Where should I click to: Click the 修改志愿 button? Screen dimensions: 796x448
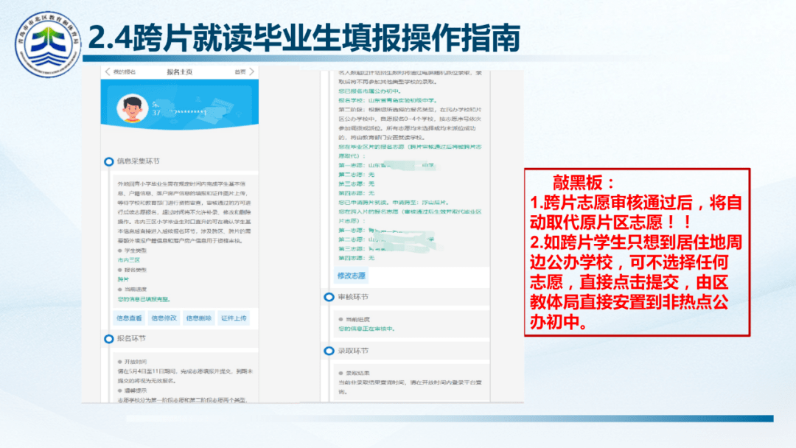pyautogui.click(x=352, y=275)
